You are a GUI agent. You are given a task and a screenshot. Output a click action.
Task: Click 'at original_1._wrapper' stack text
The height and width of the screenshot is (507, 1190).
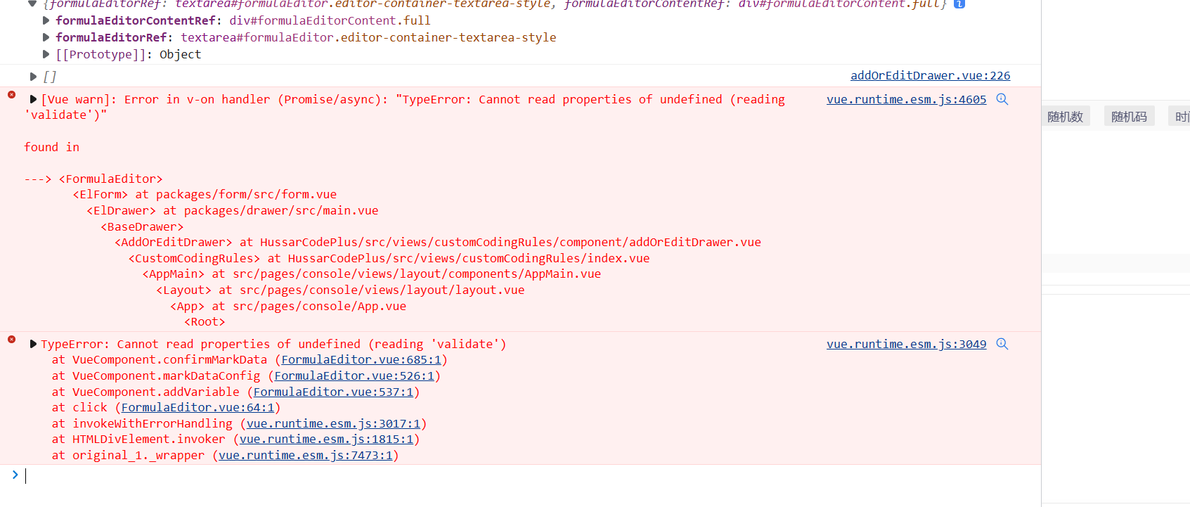coord(128,455)
